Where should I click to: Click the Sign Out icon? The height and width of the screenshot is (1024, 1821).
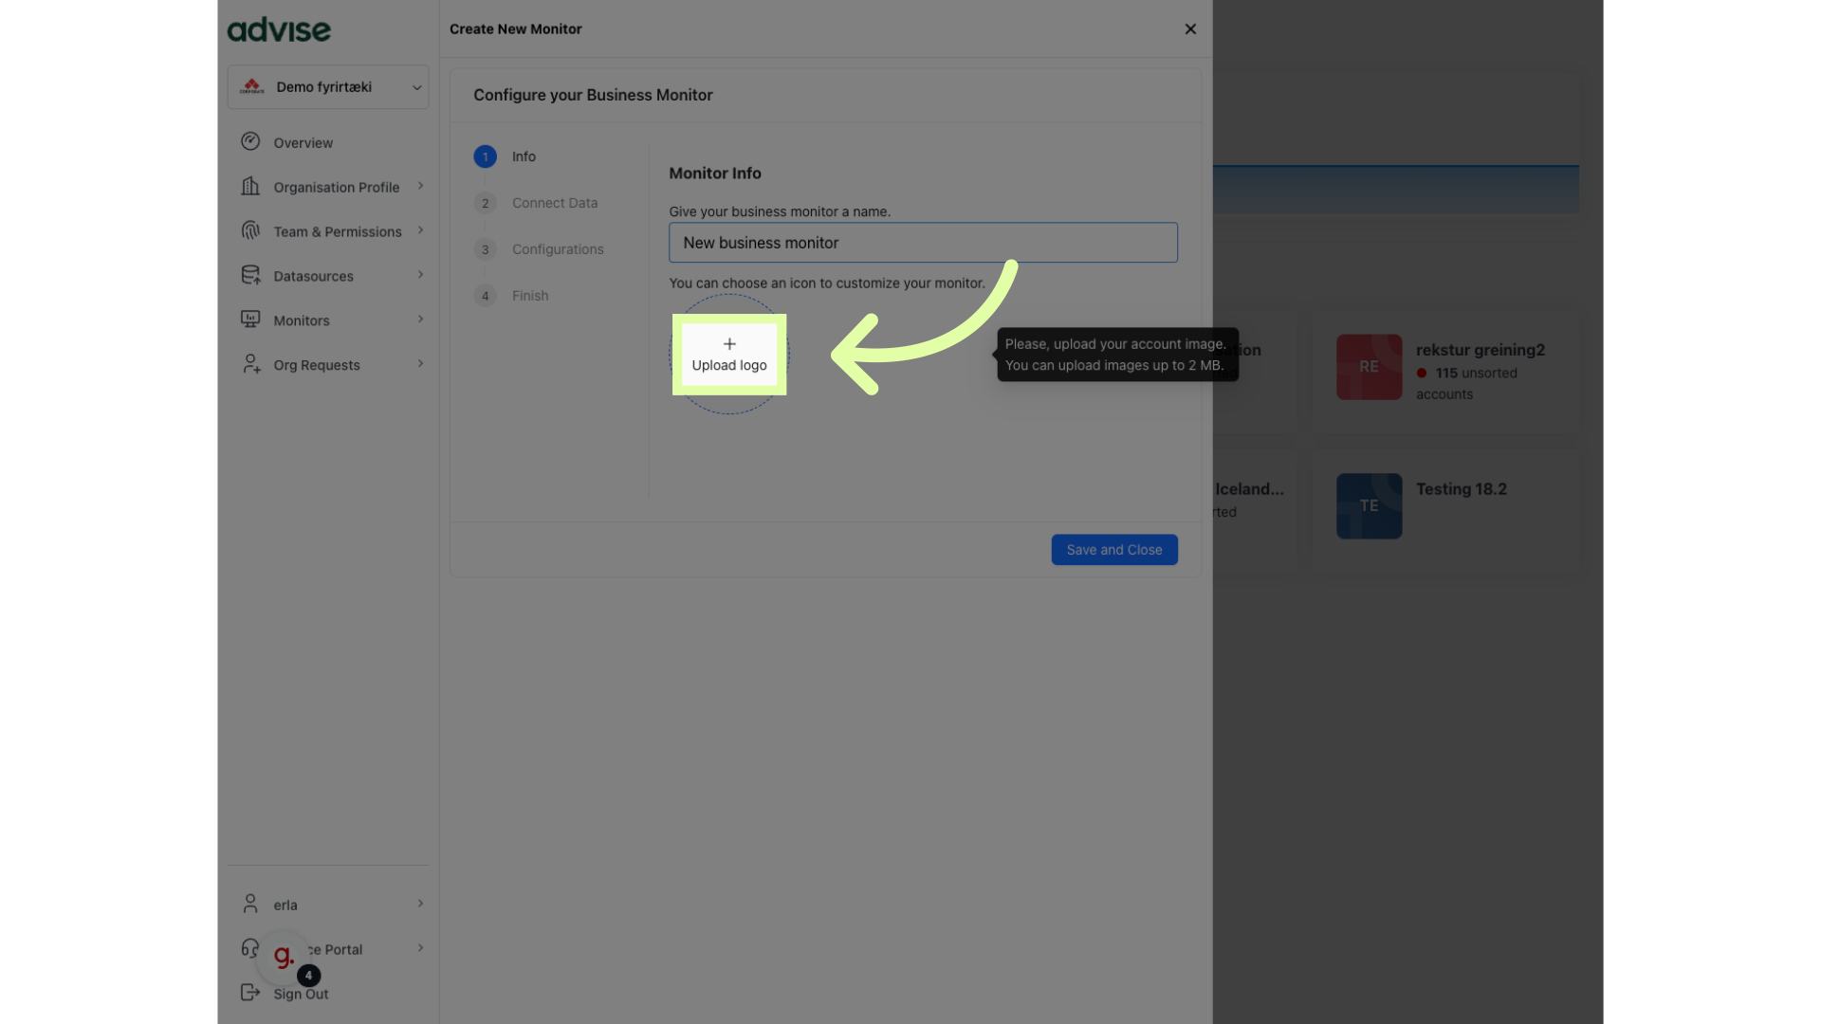click(x=250, y=993)
